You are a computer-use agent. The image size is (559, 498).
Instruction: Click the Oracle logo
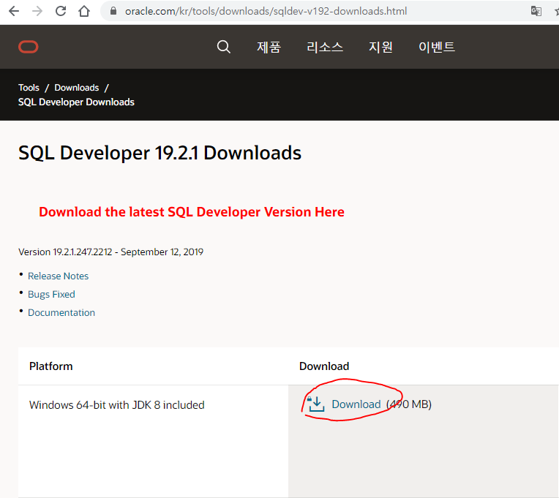coord(29,47)
